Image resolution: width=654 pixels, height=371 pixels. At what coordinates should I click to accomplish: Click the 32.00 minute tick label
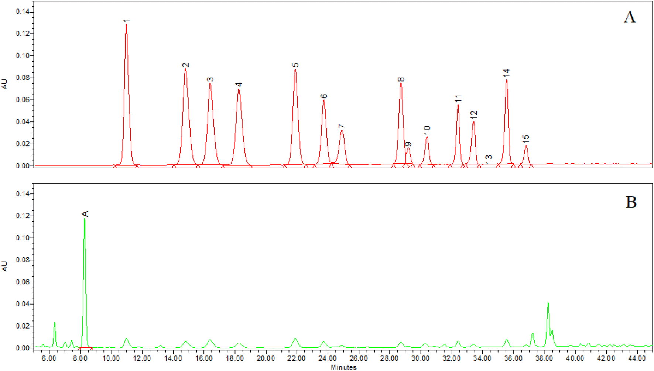click(451, 358)
